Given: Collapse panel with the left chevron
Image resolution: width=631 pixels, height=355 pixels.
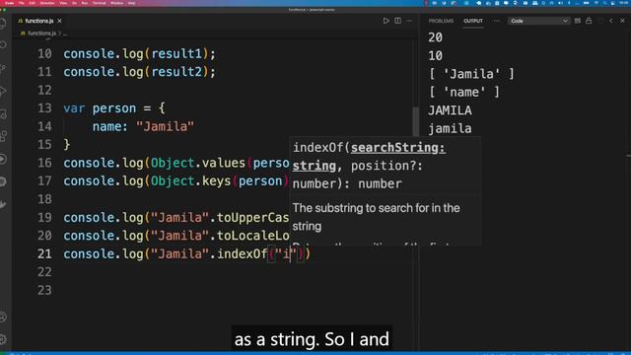Looking at the screenshot, I should coord(611,21).
